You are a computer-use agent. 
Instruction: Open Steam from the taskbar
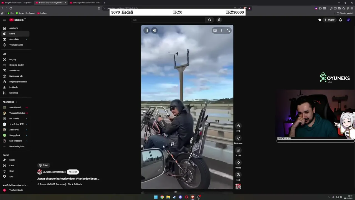[174, 197]
